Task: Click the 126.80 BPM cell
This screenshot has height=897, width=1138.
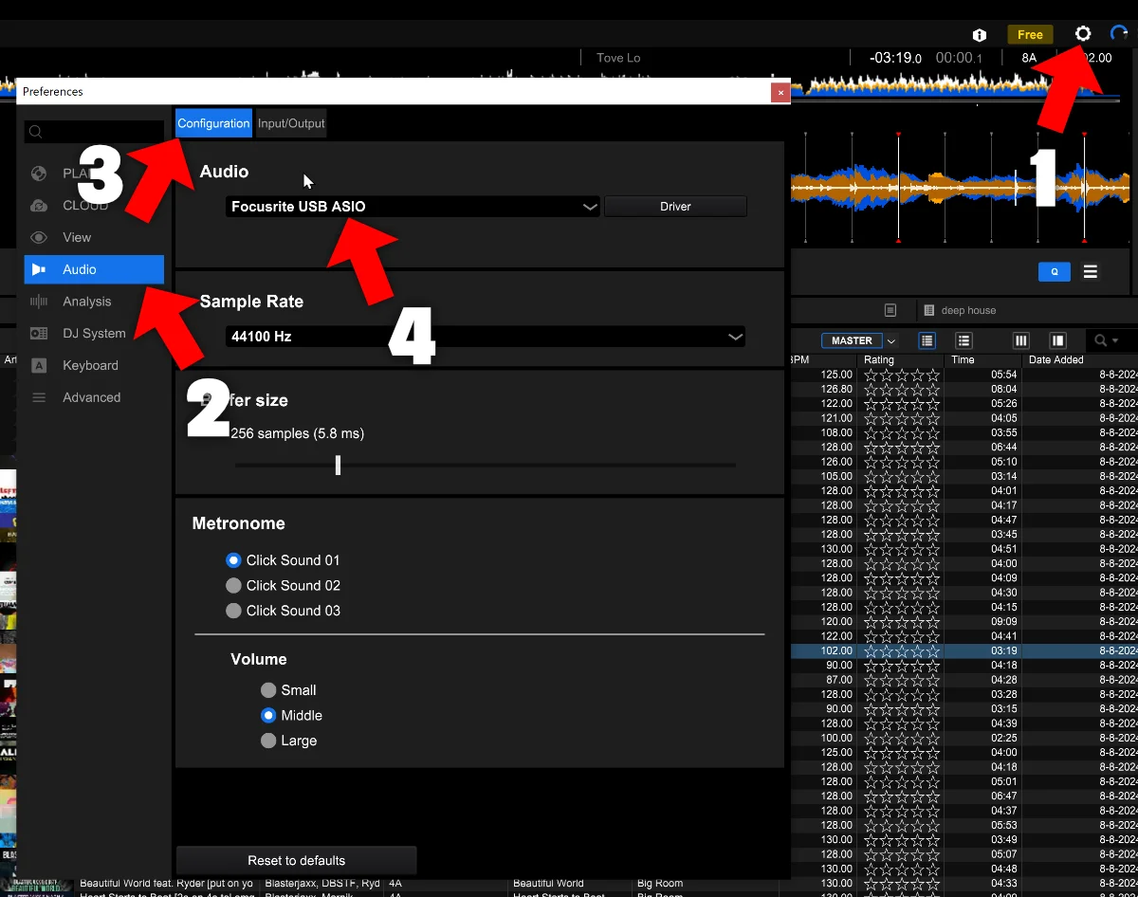Action: click(x=836, y=390)
